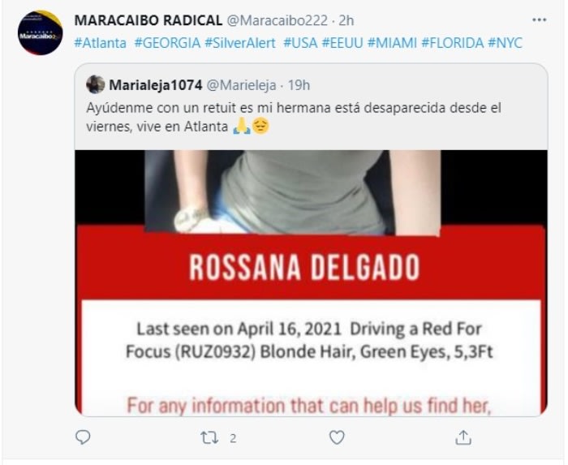Open Marialeja1074 small profile picture
Viewport: 568px width, 465px height.
tap(96, 84)
